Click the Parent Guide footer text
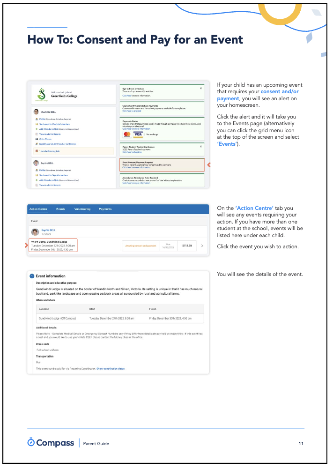 click(x=96, y=443)
